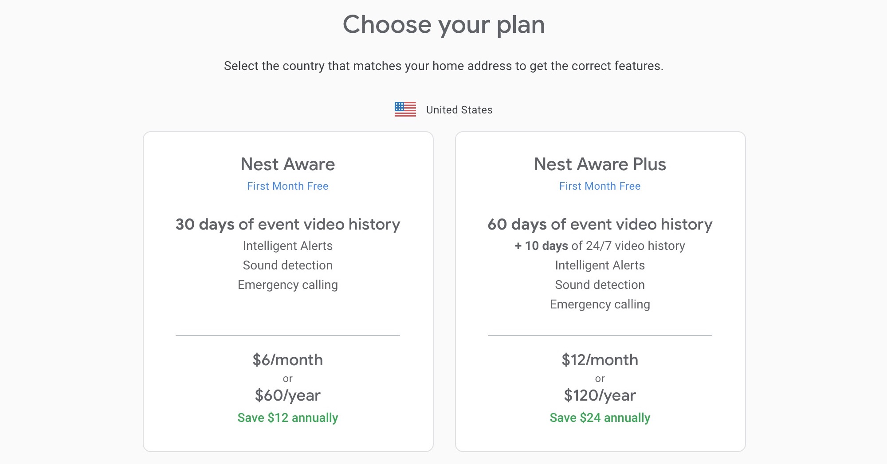887x464 pixels.
Task: Click Intelligent Alerts under Nest Aware
Action: coord(287,246)
